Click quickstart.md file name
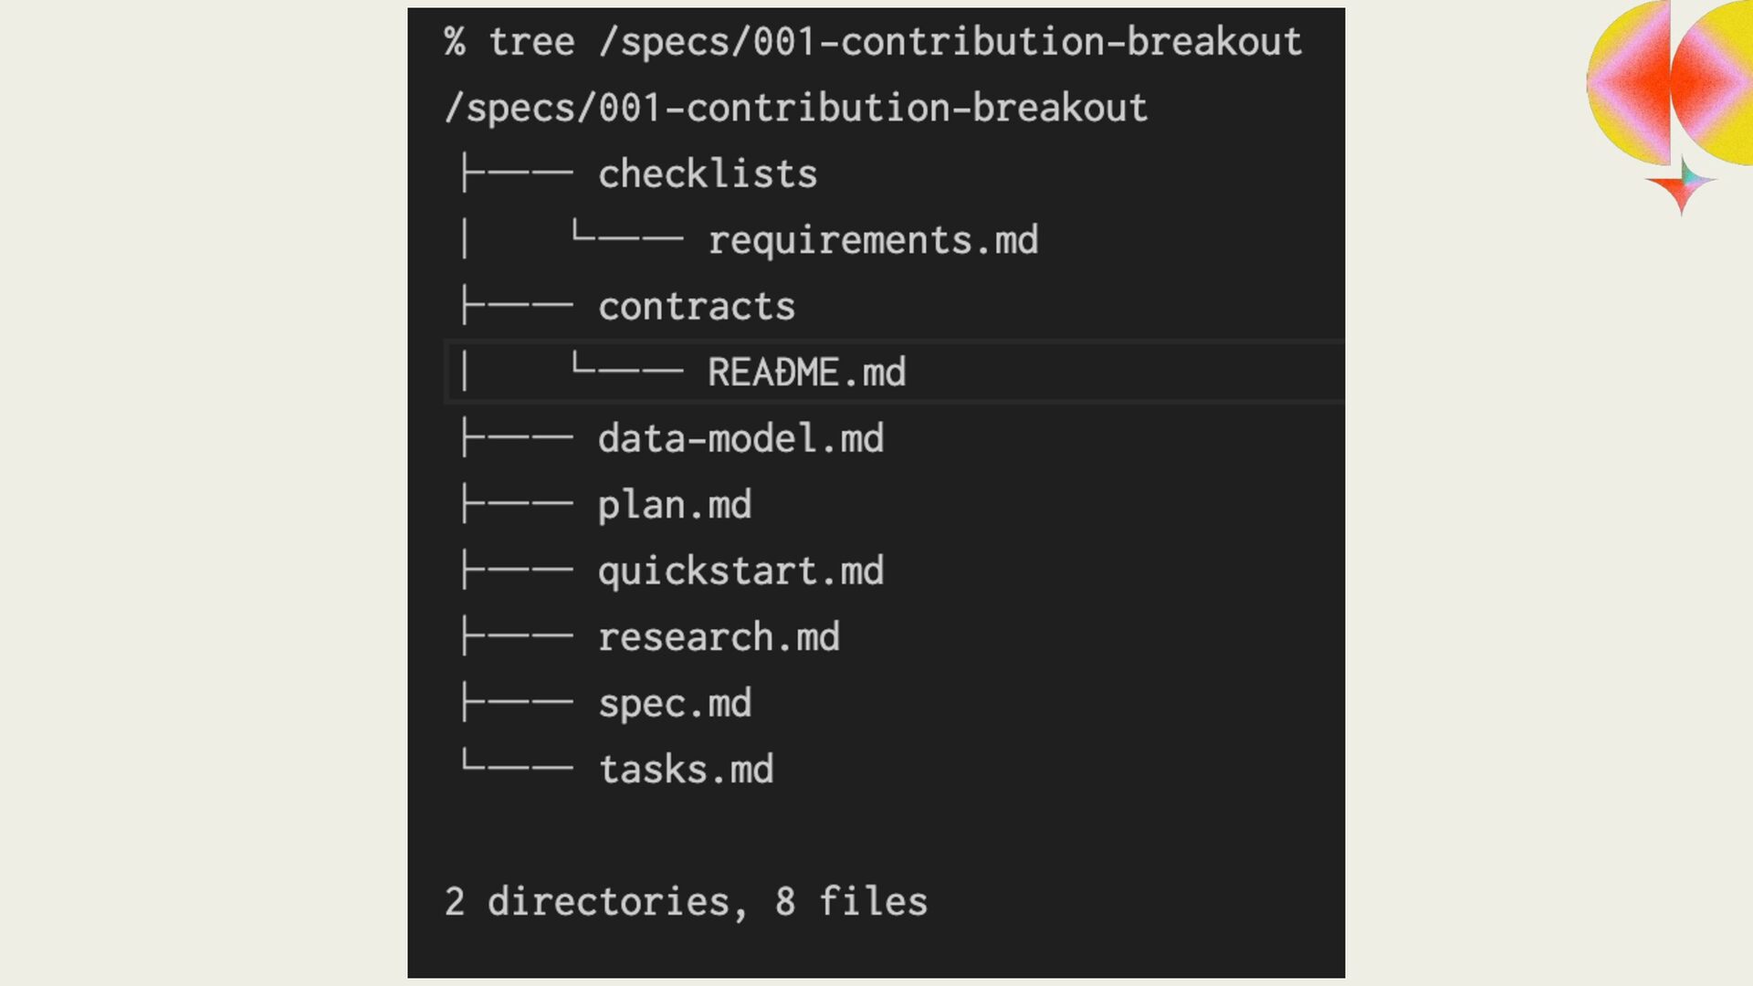The image size is (1753, 986). click(x=740, y=572)
